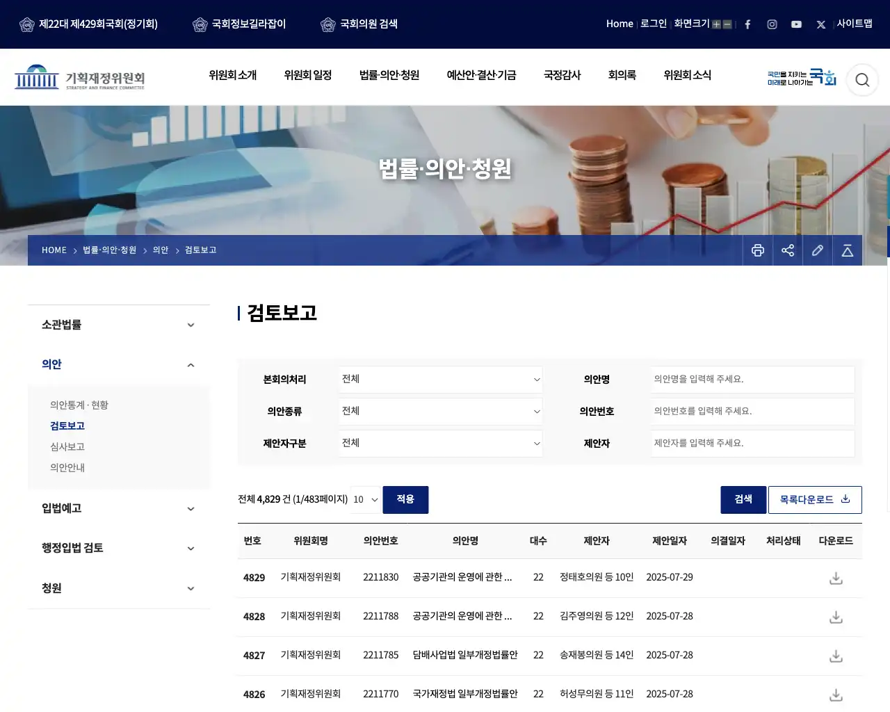Click the 의안명 input field
This screenshot has height=712, width=890.
(x=753, y=380)
